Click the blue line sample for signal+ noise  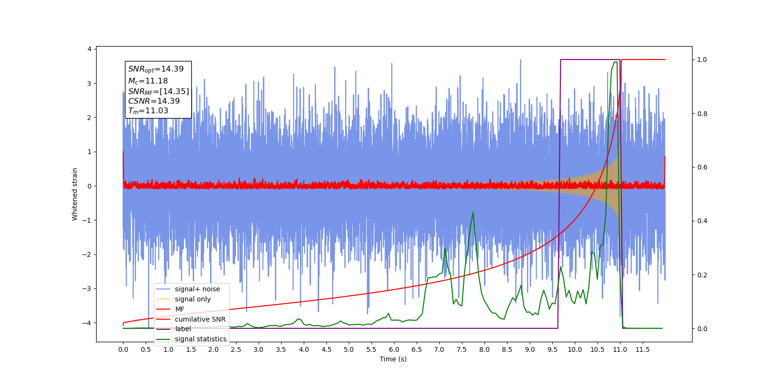(x=163, y=289)
